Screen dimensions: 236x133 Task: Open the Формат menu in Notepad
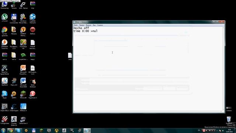coord(88,25)
